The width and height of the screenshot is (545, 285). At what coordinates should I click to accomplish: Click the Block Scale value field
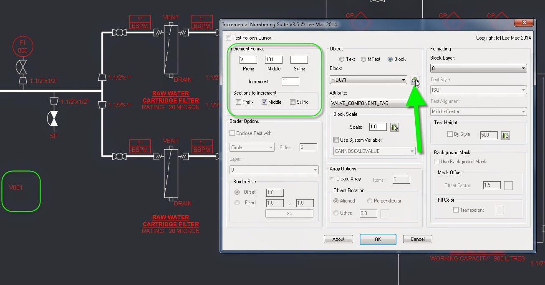(x=378, y=127)
